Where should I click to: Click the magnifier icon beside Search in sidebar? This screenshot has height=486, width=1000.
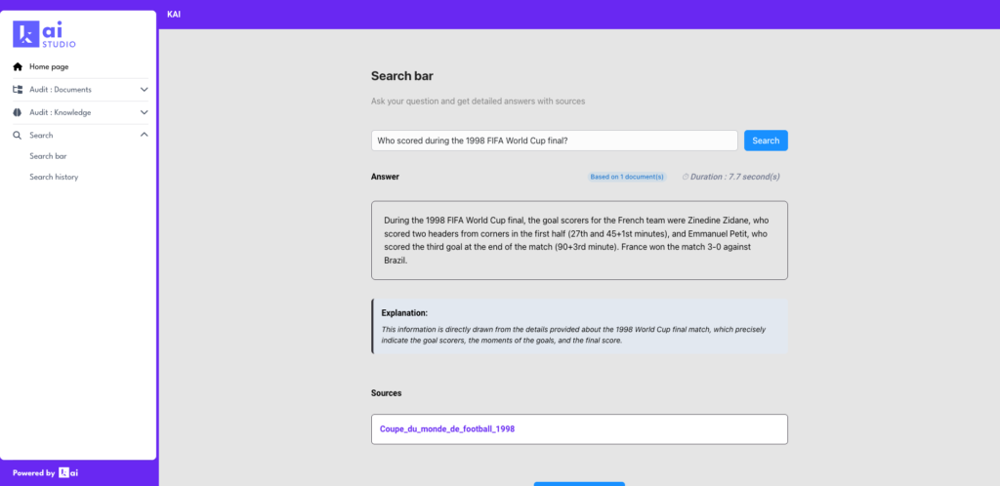(18, 135)
